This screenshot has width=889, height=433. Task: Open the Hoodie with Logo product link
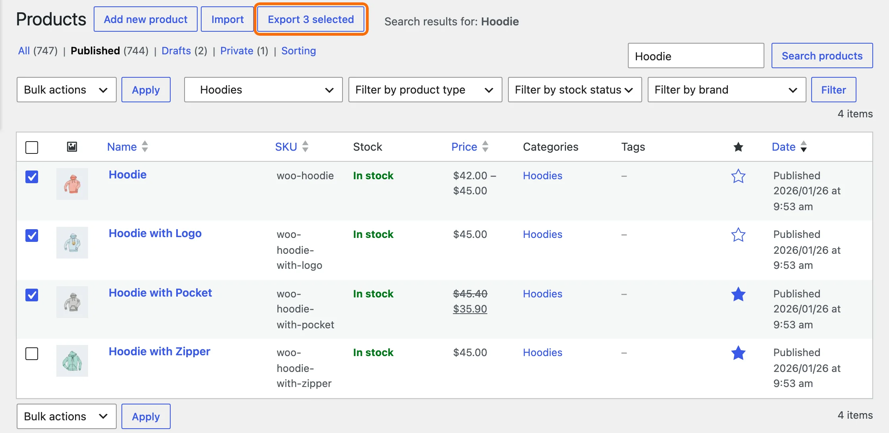pyautogui.click(x=155, y=233)
